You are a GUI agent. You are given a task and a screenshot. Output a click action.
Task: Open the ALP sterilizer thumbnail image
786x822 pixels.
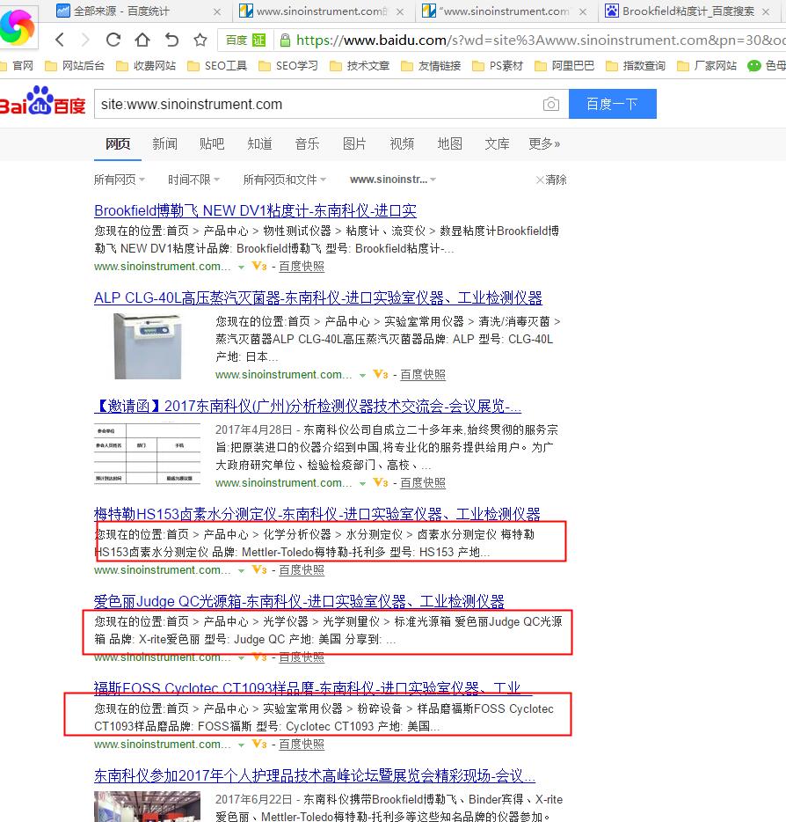(149, 346)
